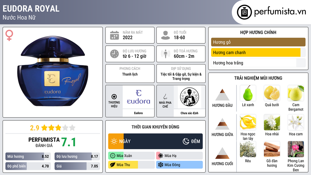Viewport: 311px width, 175px height.
Task: Click the Tiệc tối & Gặp gỡ occasion text
Action: coord(181,76)
